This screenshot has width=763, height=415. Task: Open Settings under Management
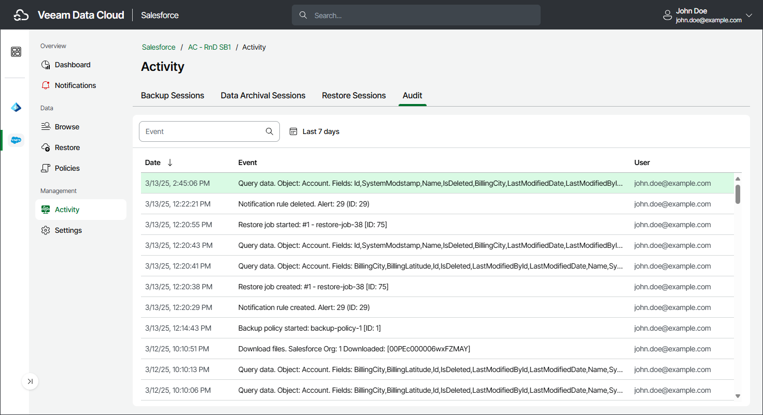point(68,230)
